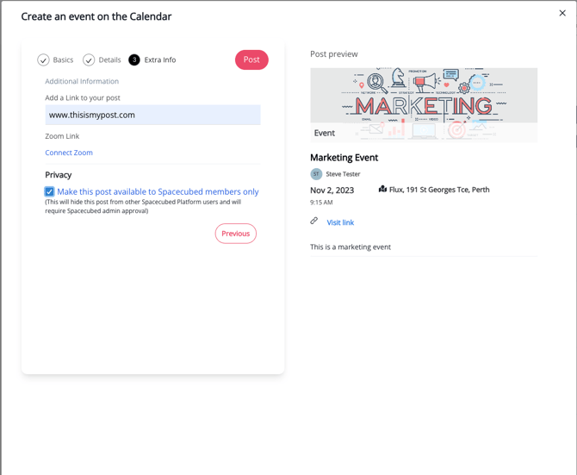Click the link input field
Image resolution: width=577 pixels, height=475 pixels.
(x=152, y=115)
